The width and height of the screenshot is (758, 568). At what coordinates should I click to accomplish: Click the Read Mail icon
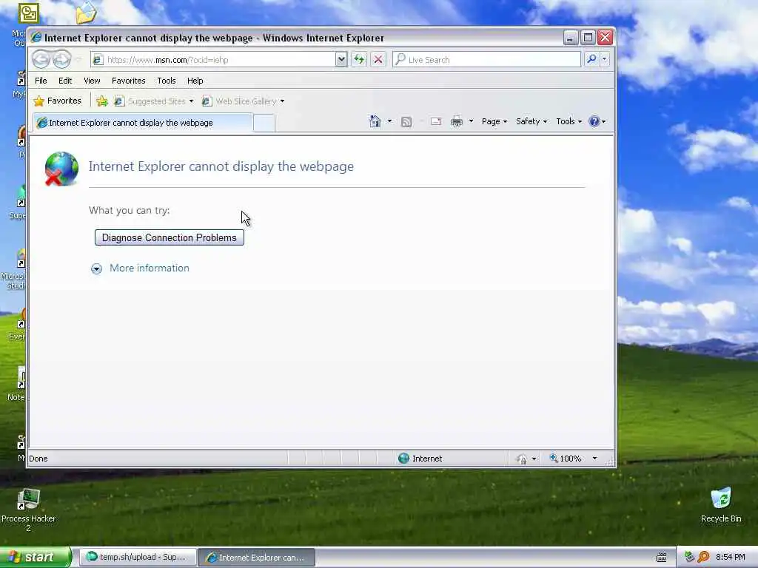pyautogui.click(x=436, y=121)
